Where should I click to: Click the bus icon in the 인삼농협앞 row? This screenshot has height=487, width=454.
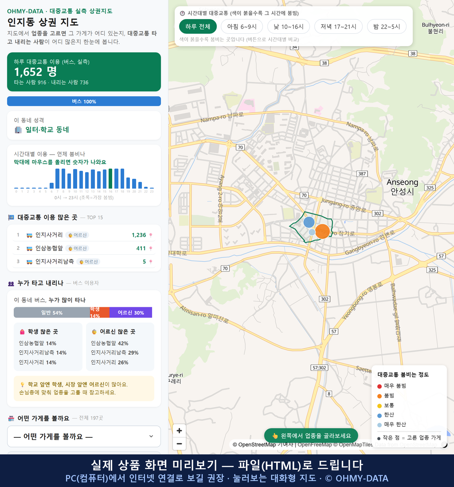point(29,248)
